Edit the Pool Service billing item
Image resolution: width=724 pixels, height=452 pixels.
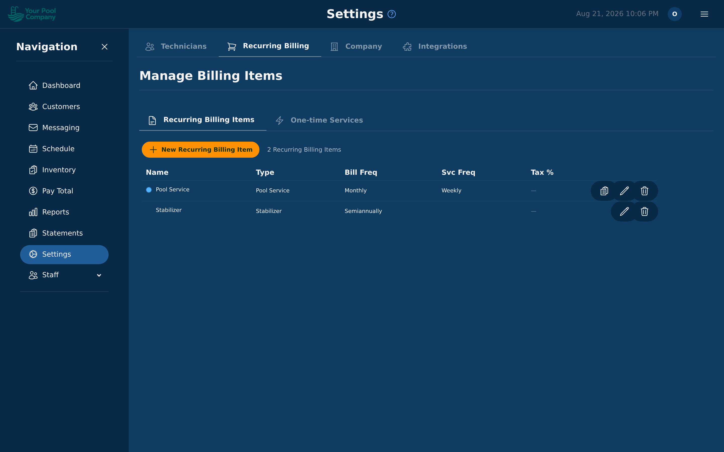(x=624, y=191)
